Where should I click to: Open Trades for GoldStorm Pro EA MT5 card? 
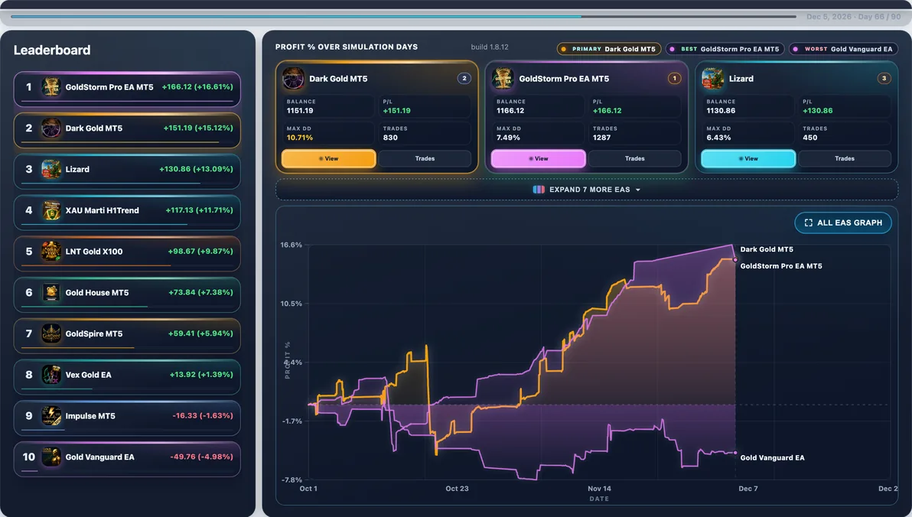(x=634, y=159)
